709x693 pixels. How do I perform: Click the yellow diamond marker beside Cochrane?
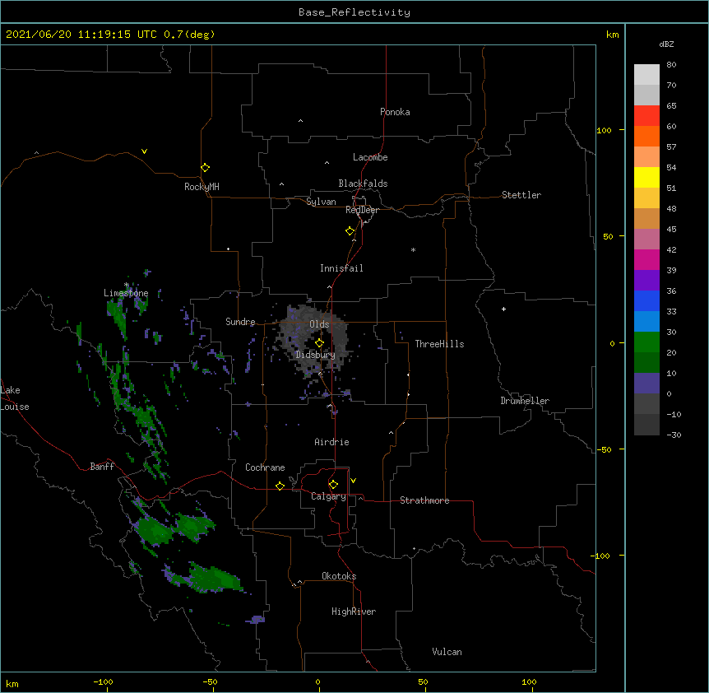[280, 486]
